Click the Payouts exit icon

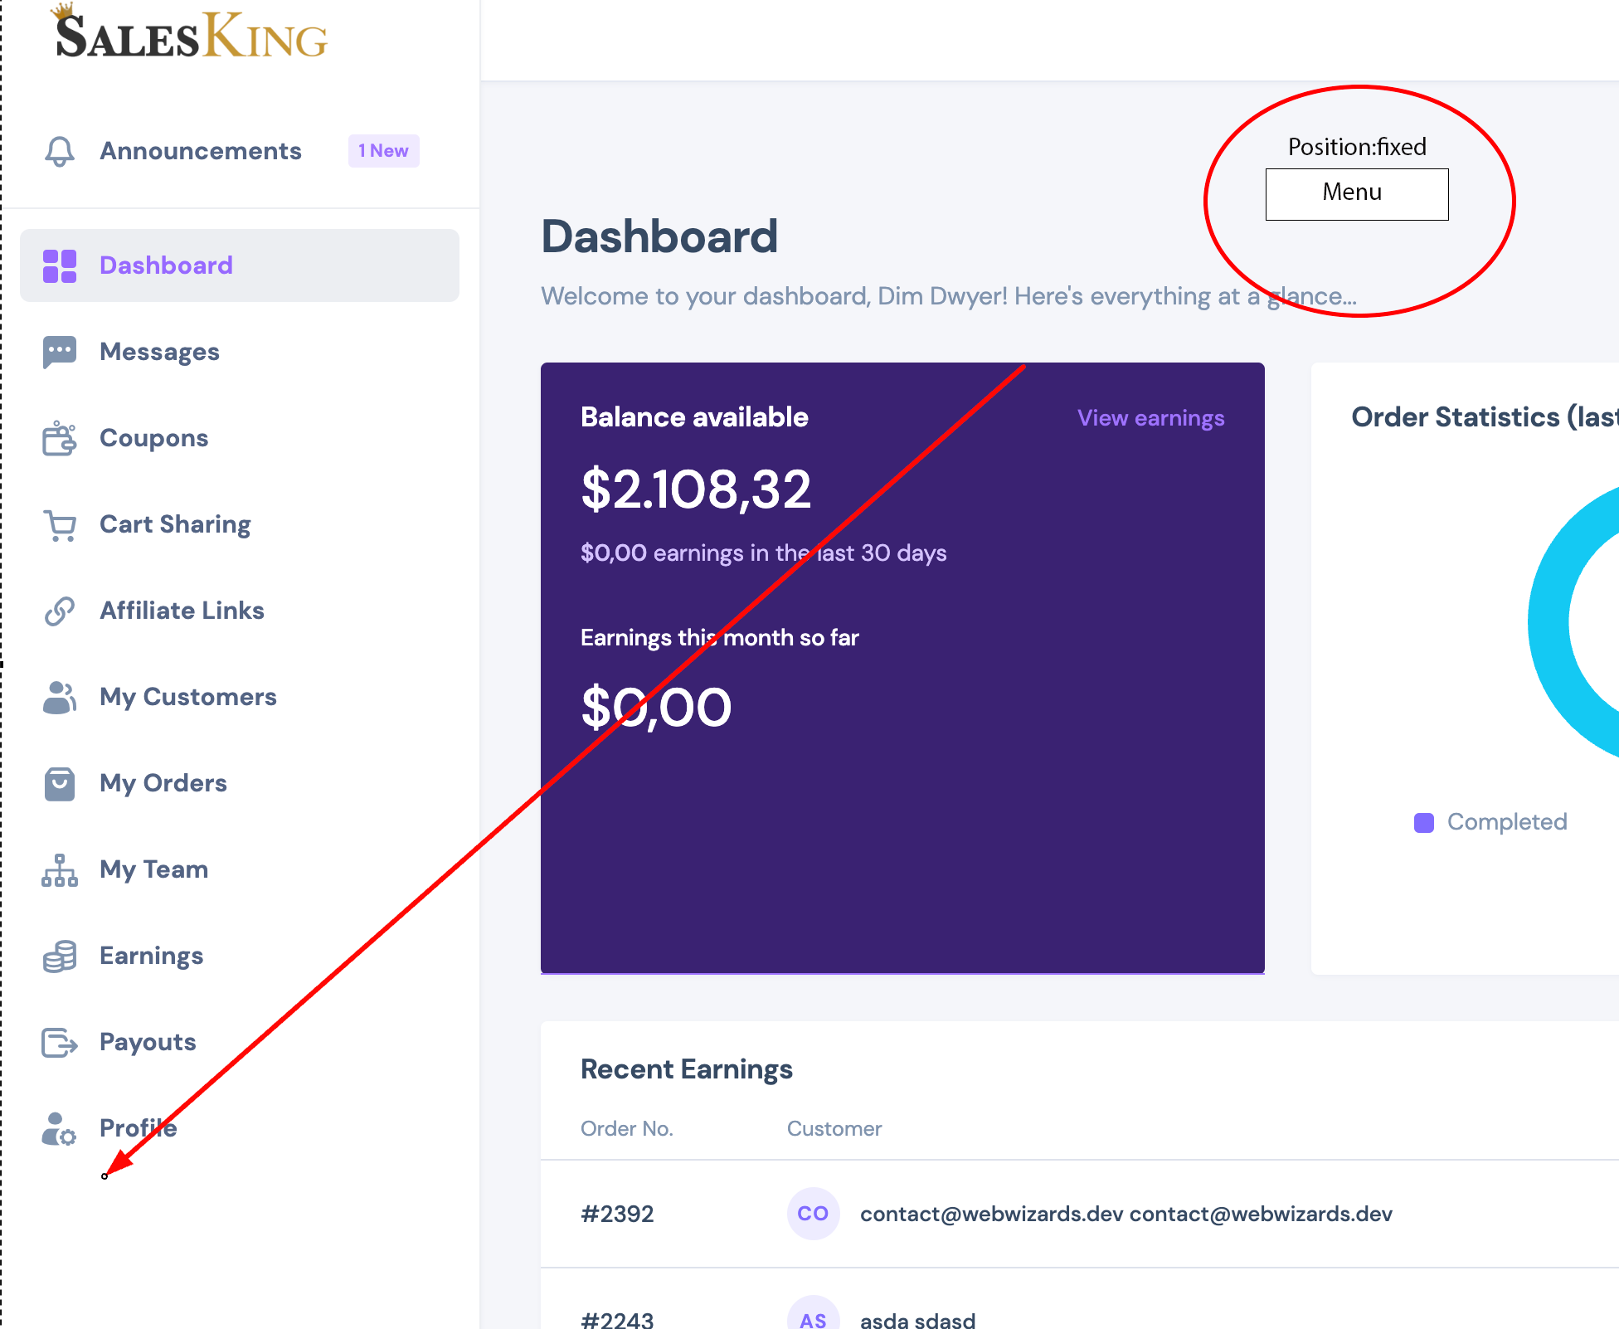coord(60,1042)
